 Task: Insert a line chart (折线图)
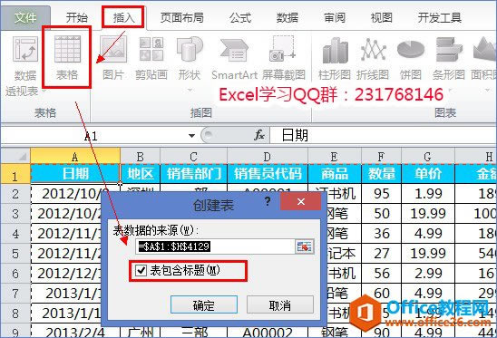[373, 59]
